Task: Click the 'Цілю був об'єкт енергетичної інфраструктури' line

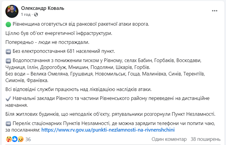Action: coord(59,33)
